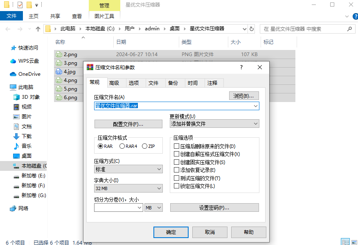The image size is (358, 245).
Task: Select the ZIP format radio button
Action: (144, 146)
